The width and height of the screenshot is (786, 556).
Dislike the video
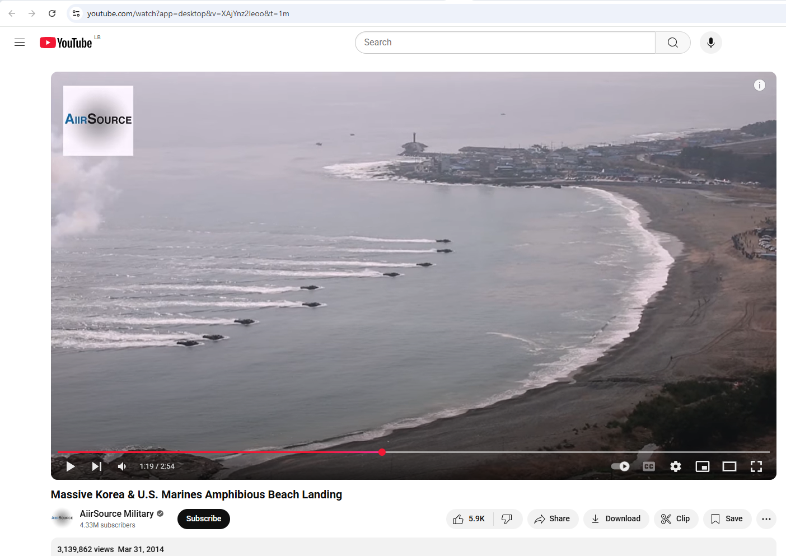507,519
